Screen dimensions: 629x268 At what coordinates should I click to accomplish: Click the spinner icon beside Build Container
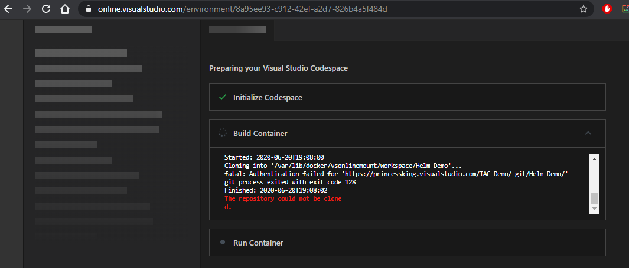pyautogui.click(x=222, y=133)
